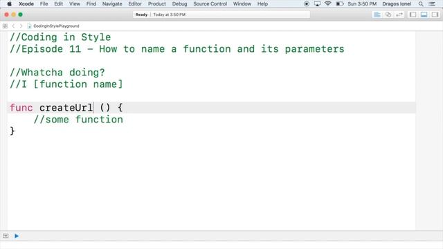Check the battery status icon
The width and height of the screenshot is (443, 249).
[340, 4]
